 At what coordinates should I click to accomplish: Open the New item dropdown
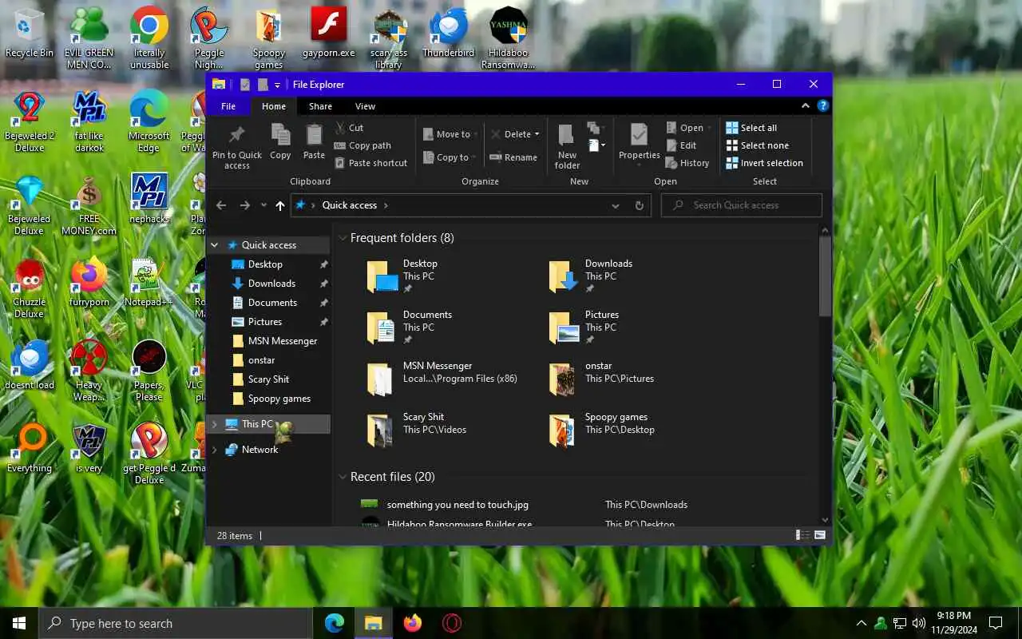point(596,145)
